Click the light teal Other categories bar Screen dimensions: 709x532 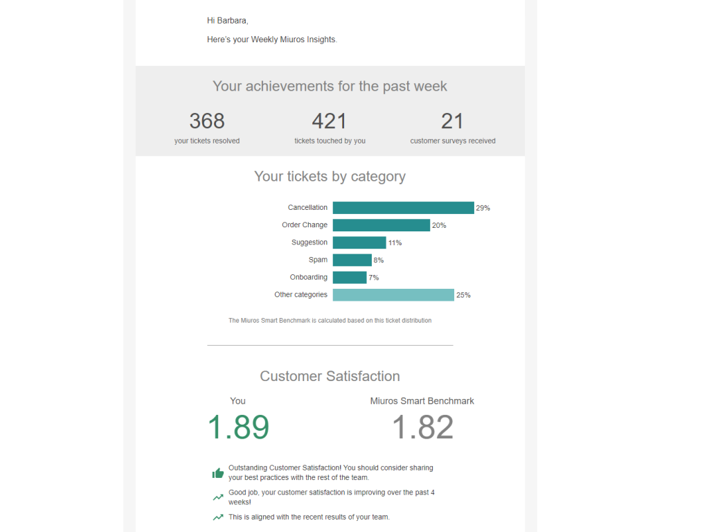[x=393, y=295]
